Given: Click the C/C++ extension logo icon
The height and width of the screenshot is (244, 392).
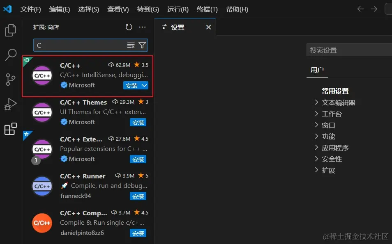Looking at the screenshot, I should [42, 75].
